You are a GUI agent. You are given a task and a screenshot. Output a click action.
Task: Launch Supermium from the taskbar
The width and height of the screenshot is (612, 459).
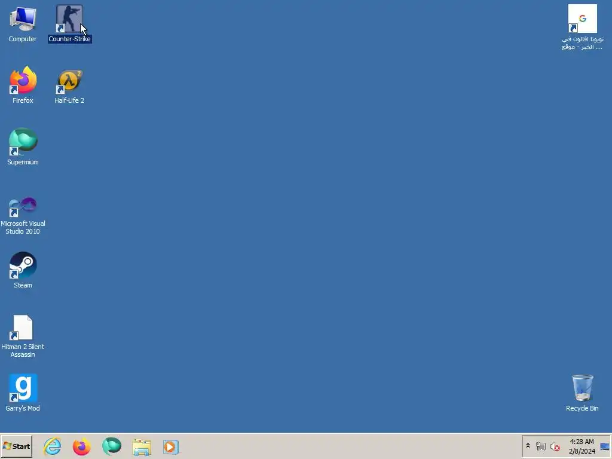coord(112,446)
